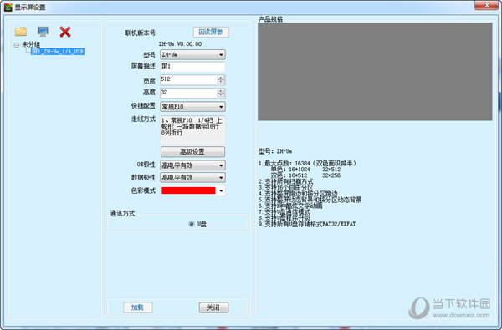Select the 未分组 group label
The image size is (502, 330).
(x=31, y=44)
